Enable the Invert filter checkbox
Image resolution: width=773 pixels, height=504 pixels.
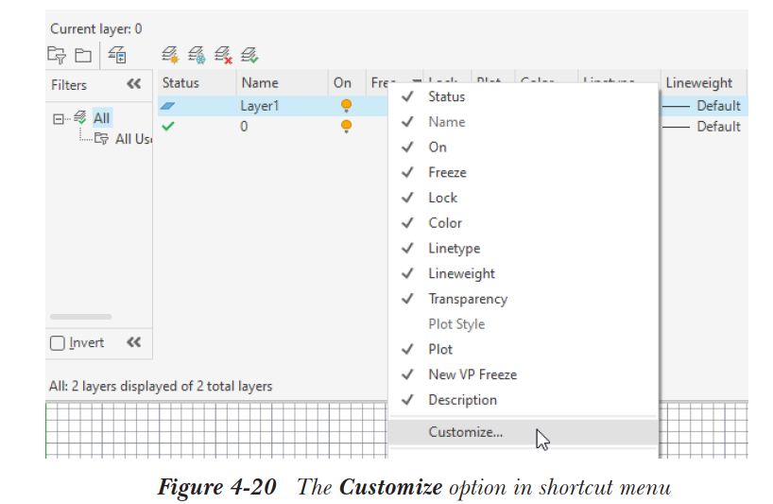coord(58,342)
